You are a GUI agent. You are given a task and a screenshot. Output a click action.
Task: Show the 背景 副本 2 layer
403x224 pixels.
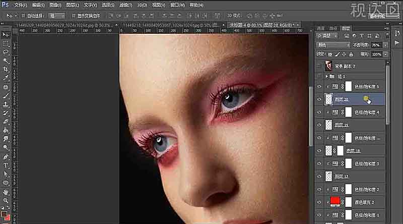319,66
